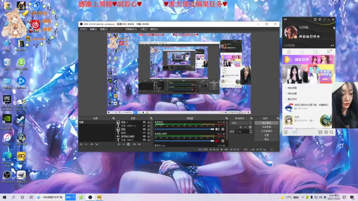The image size is (358, 201).
Task: Move scene up in scenes panel
Action: (x=92, y=144)
